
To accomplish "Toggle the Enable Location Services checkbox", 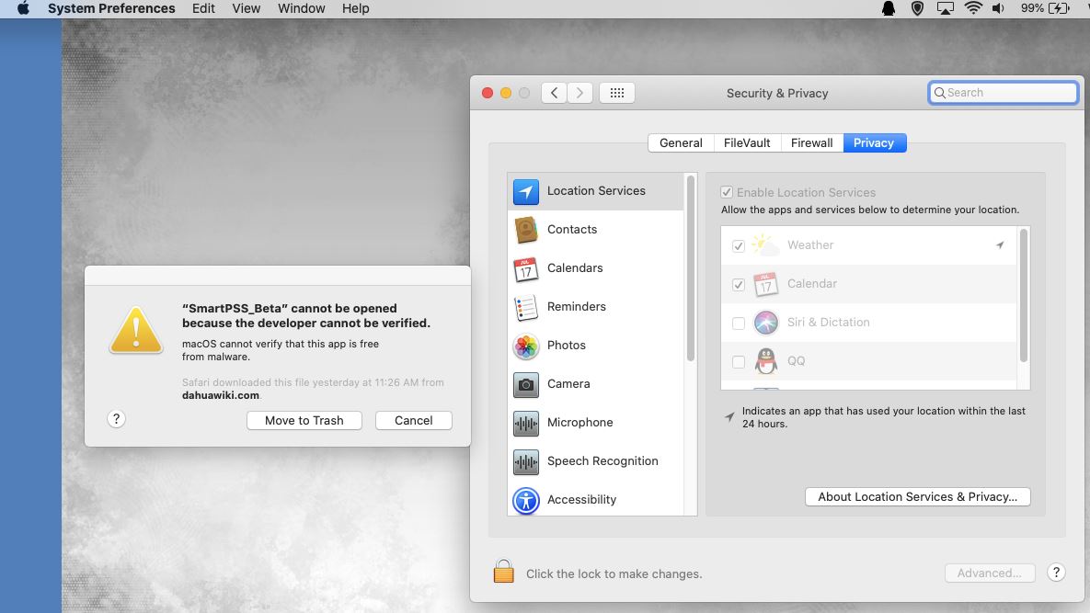I will point(727,193).
